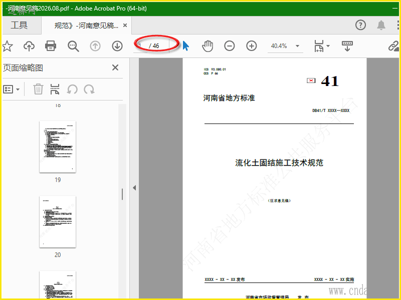401x300 pixels.
Task: Close the 页面缩略图 panel
Action: click(x=115, y=67)
